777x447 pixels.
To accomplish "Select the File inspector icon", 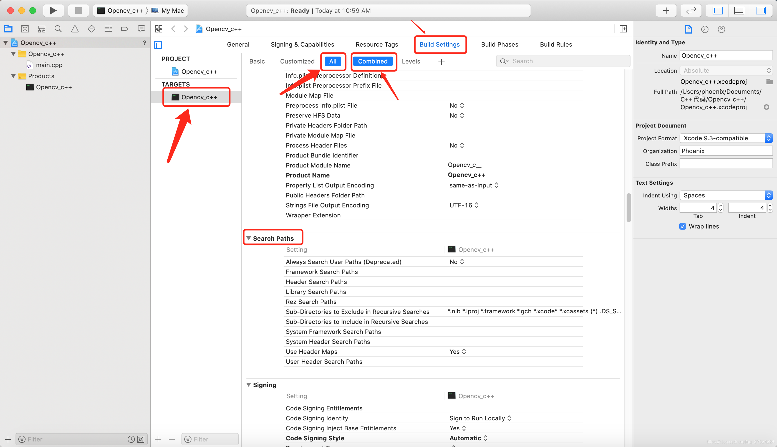I will coord(688,29).
